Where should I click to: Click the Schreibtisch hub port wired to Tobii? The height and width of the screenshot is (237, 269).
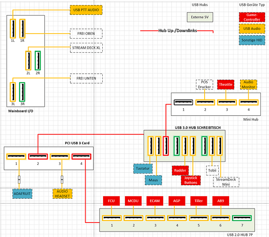212,146
